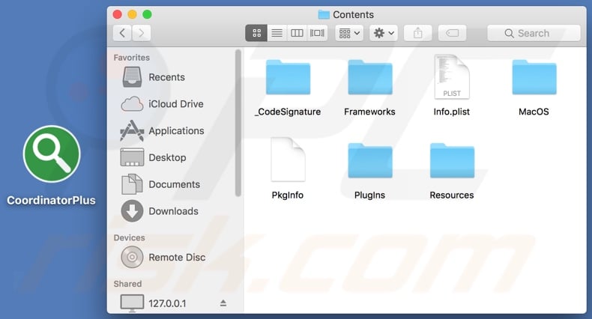Minimize the Contents window with yellow button
Image resolution: width=592 pixels, height=319 pixels.
(132, 14)
